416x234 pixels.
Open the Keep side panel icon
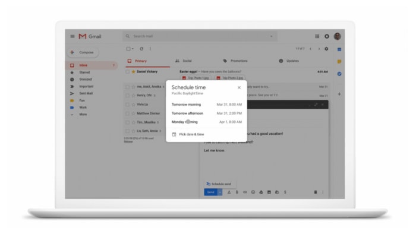(x=339, y=62)
